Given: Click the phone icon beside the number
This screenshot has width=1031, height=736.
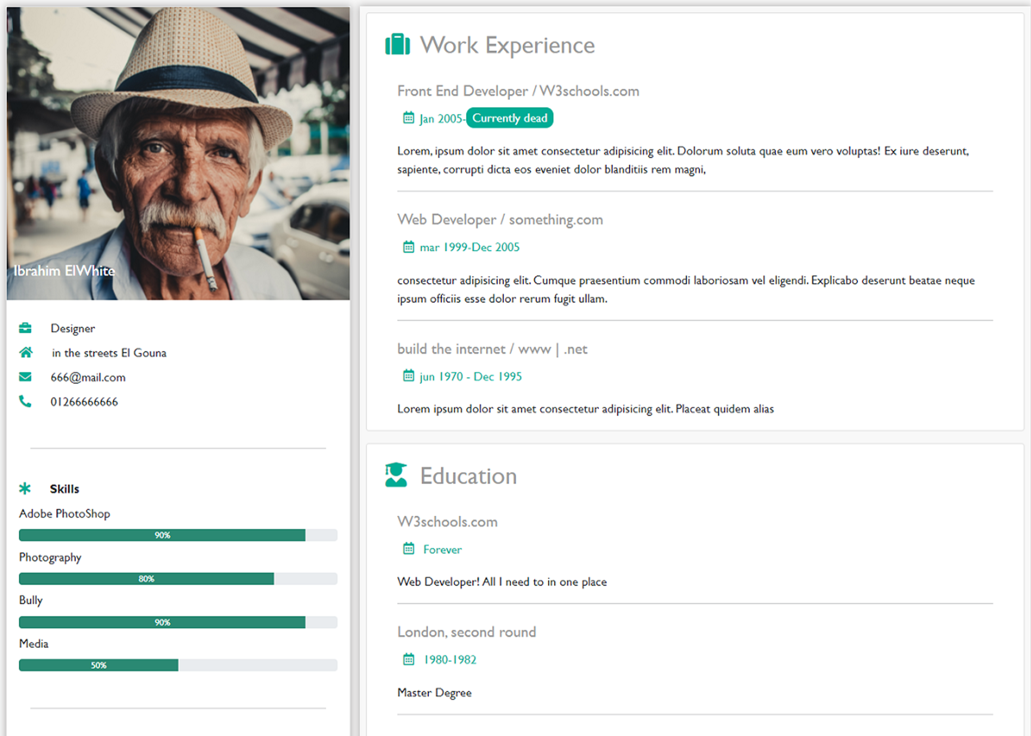Looking at the screenshot, I should click(x=25, y=401).
